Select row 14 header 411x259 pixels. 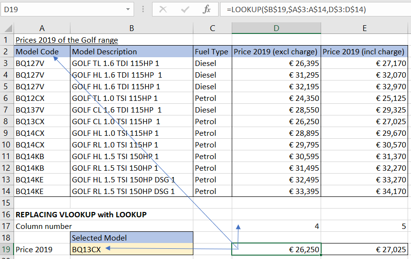[x=6, y=191]
